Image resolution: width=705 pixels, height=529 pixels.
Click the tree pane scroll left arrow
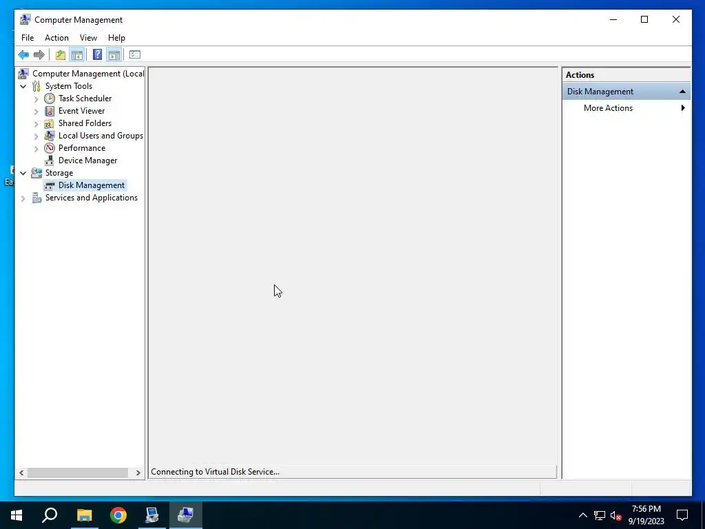[x=21, y=473]
